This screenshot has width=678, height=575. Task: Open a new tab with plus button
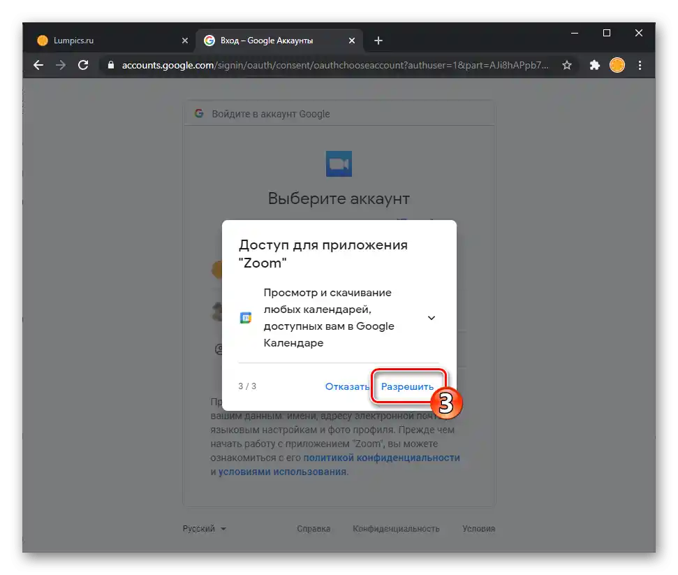tap(378, 41)
